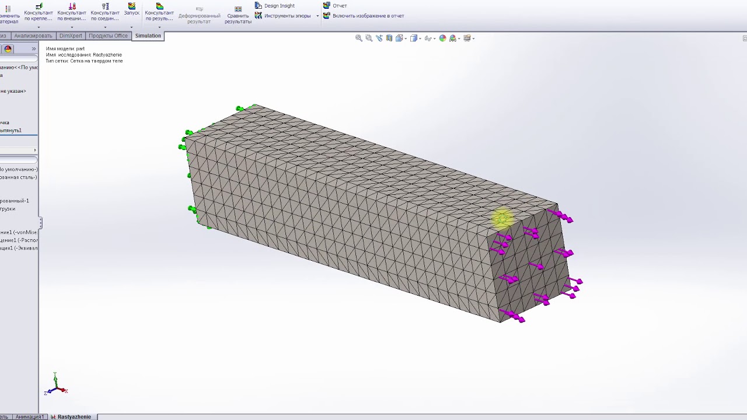
Task: Select the 'грузки' loads tree item
Action: pos(8,209)
